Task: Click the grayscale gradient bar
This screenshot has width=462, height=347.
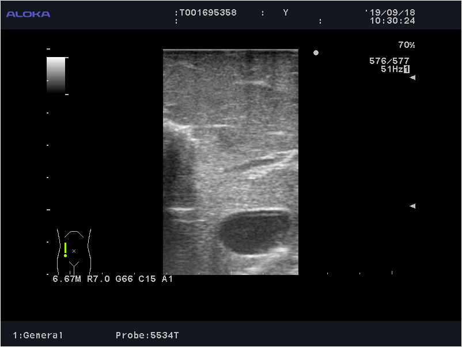Action: [56, 75]
